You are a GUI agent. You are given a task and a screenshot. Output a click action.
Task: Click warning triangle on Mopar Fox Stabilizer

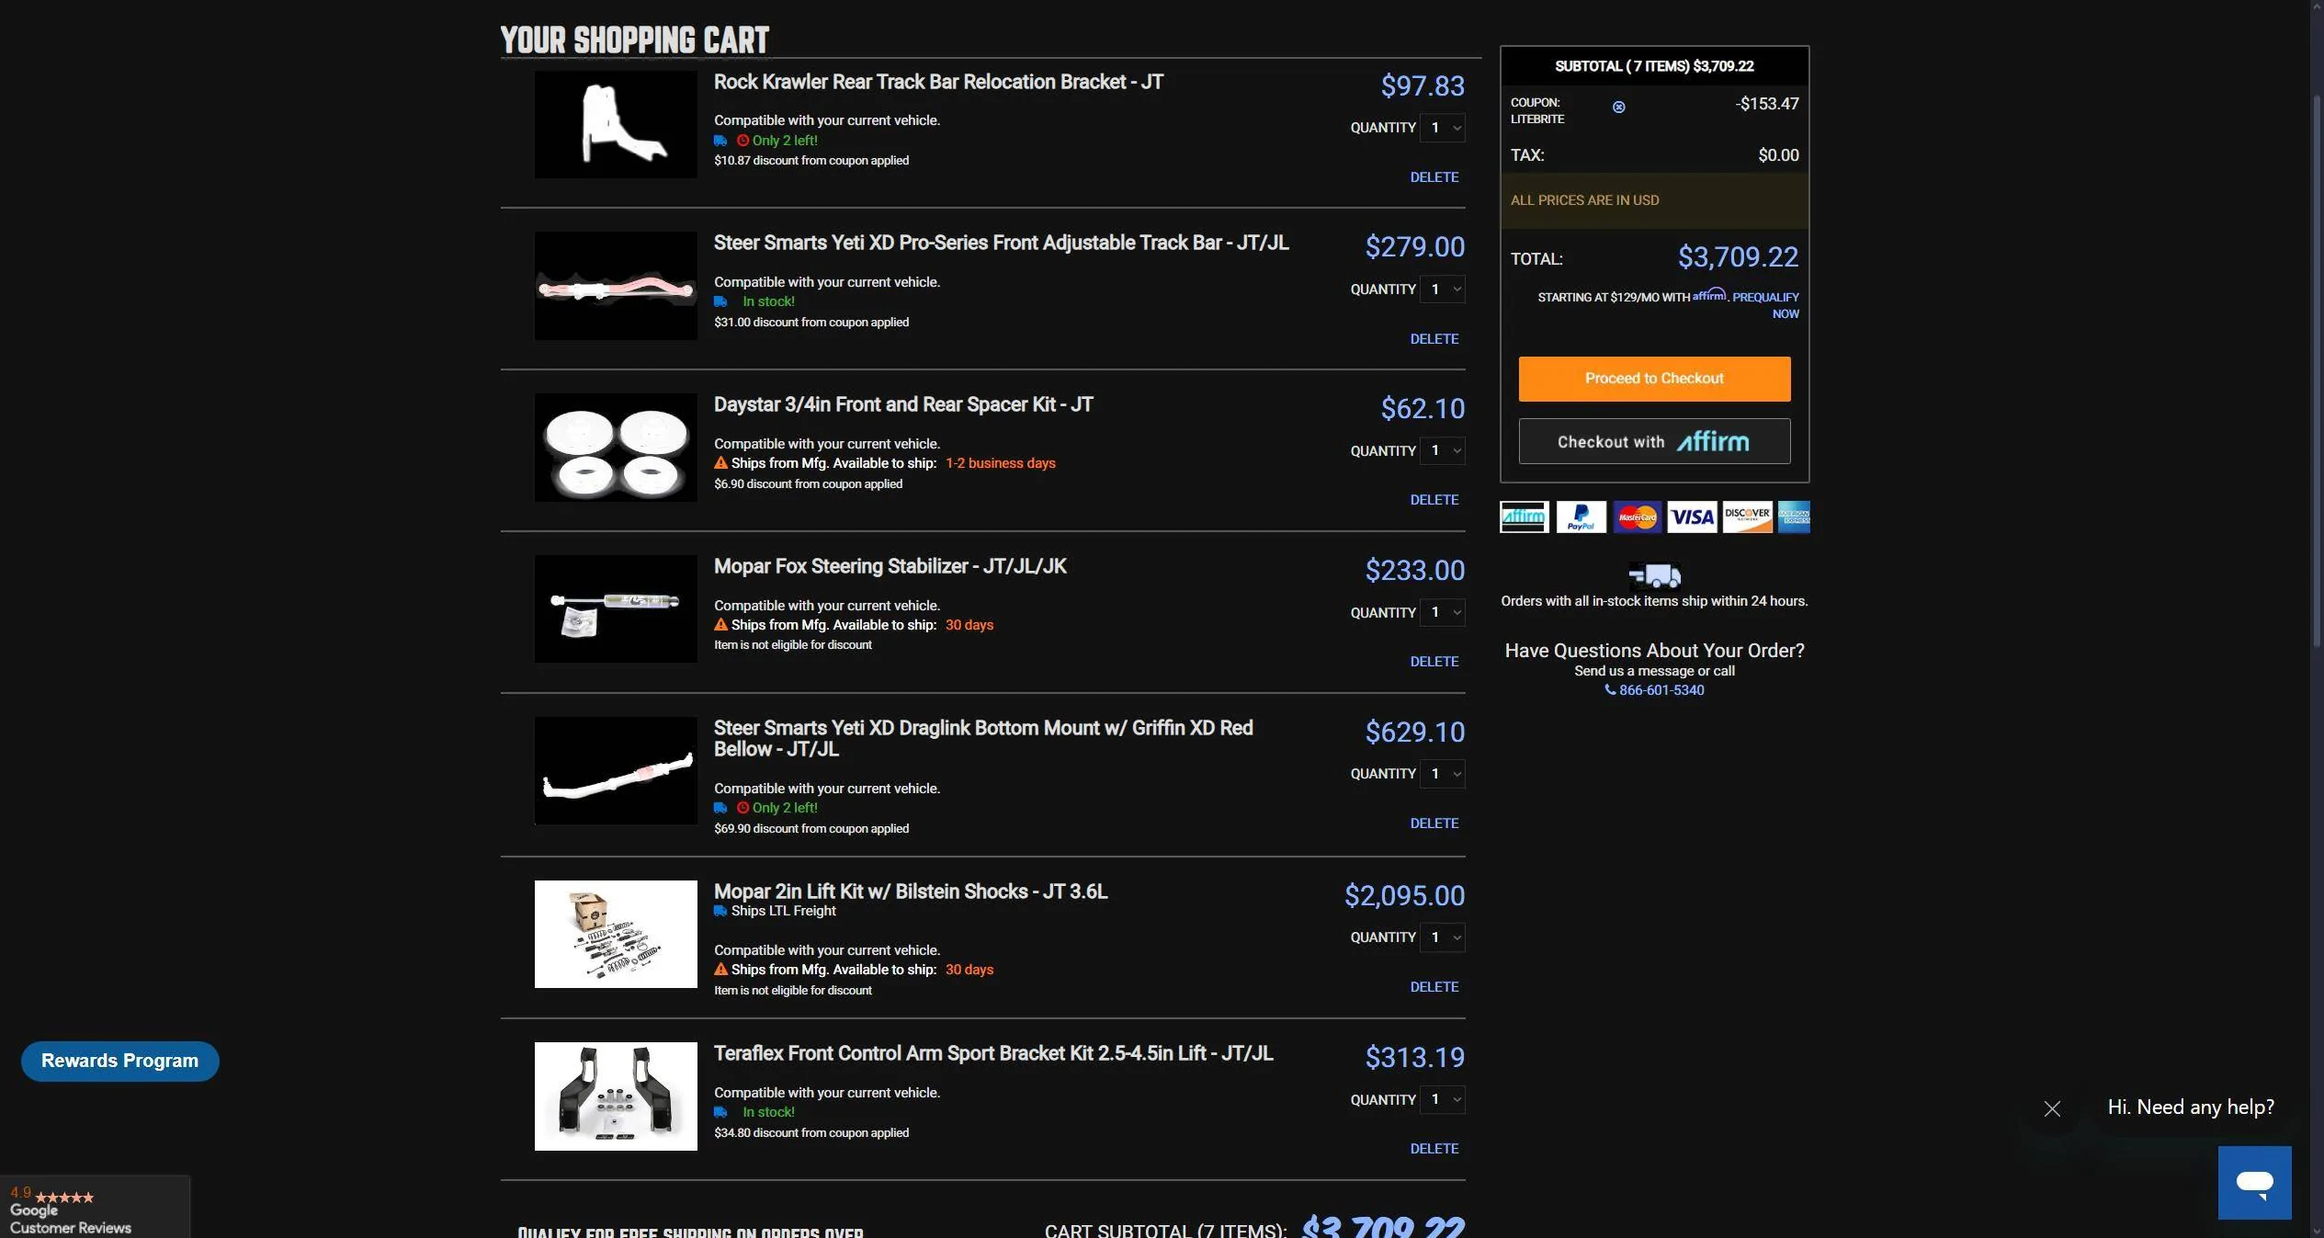(720, 625)
